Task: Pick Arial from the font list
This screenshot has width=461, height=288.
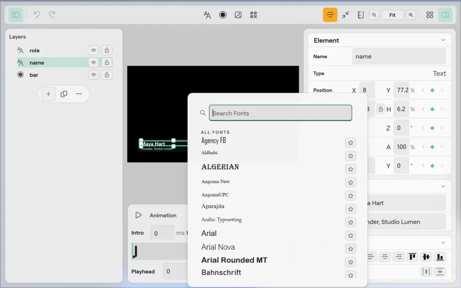Action: coord(209,234)
